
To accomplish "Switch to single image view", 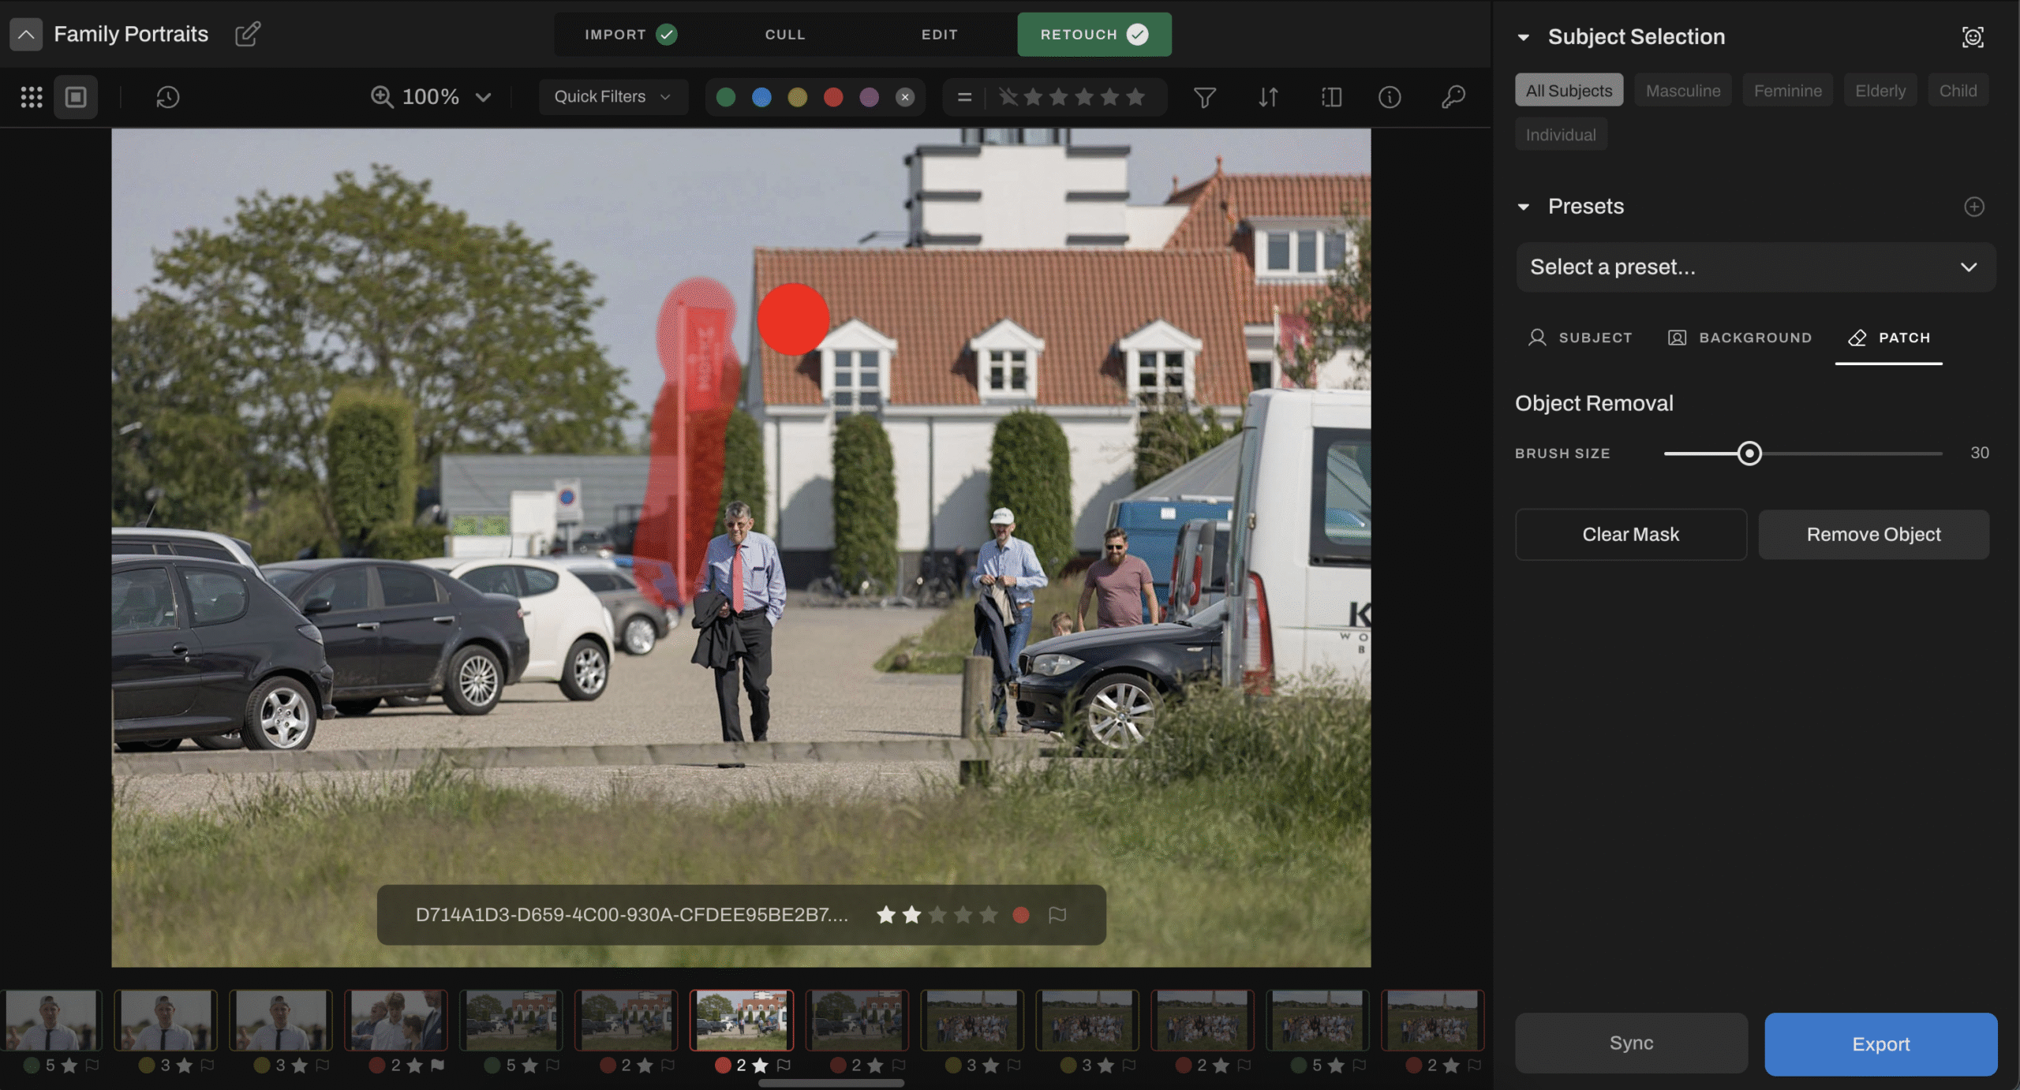I will pos(76,97).
